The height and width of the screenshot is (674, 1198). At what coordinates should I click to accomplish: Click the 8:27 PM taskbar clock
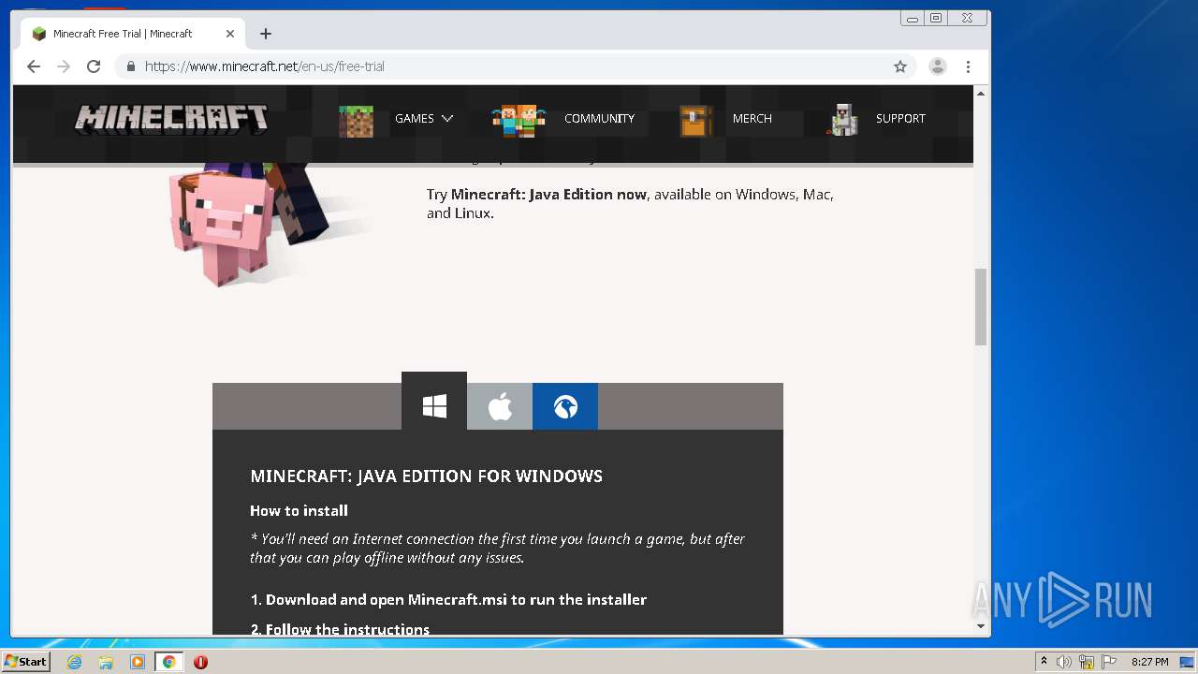[1149, 662]
